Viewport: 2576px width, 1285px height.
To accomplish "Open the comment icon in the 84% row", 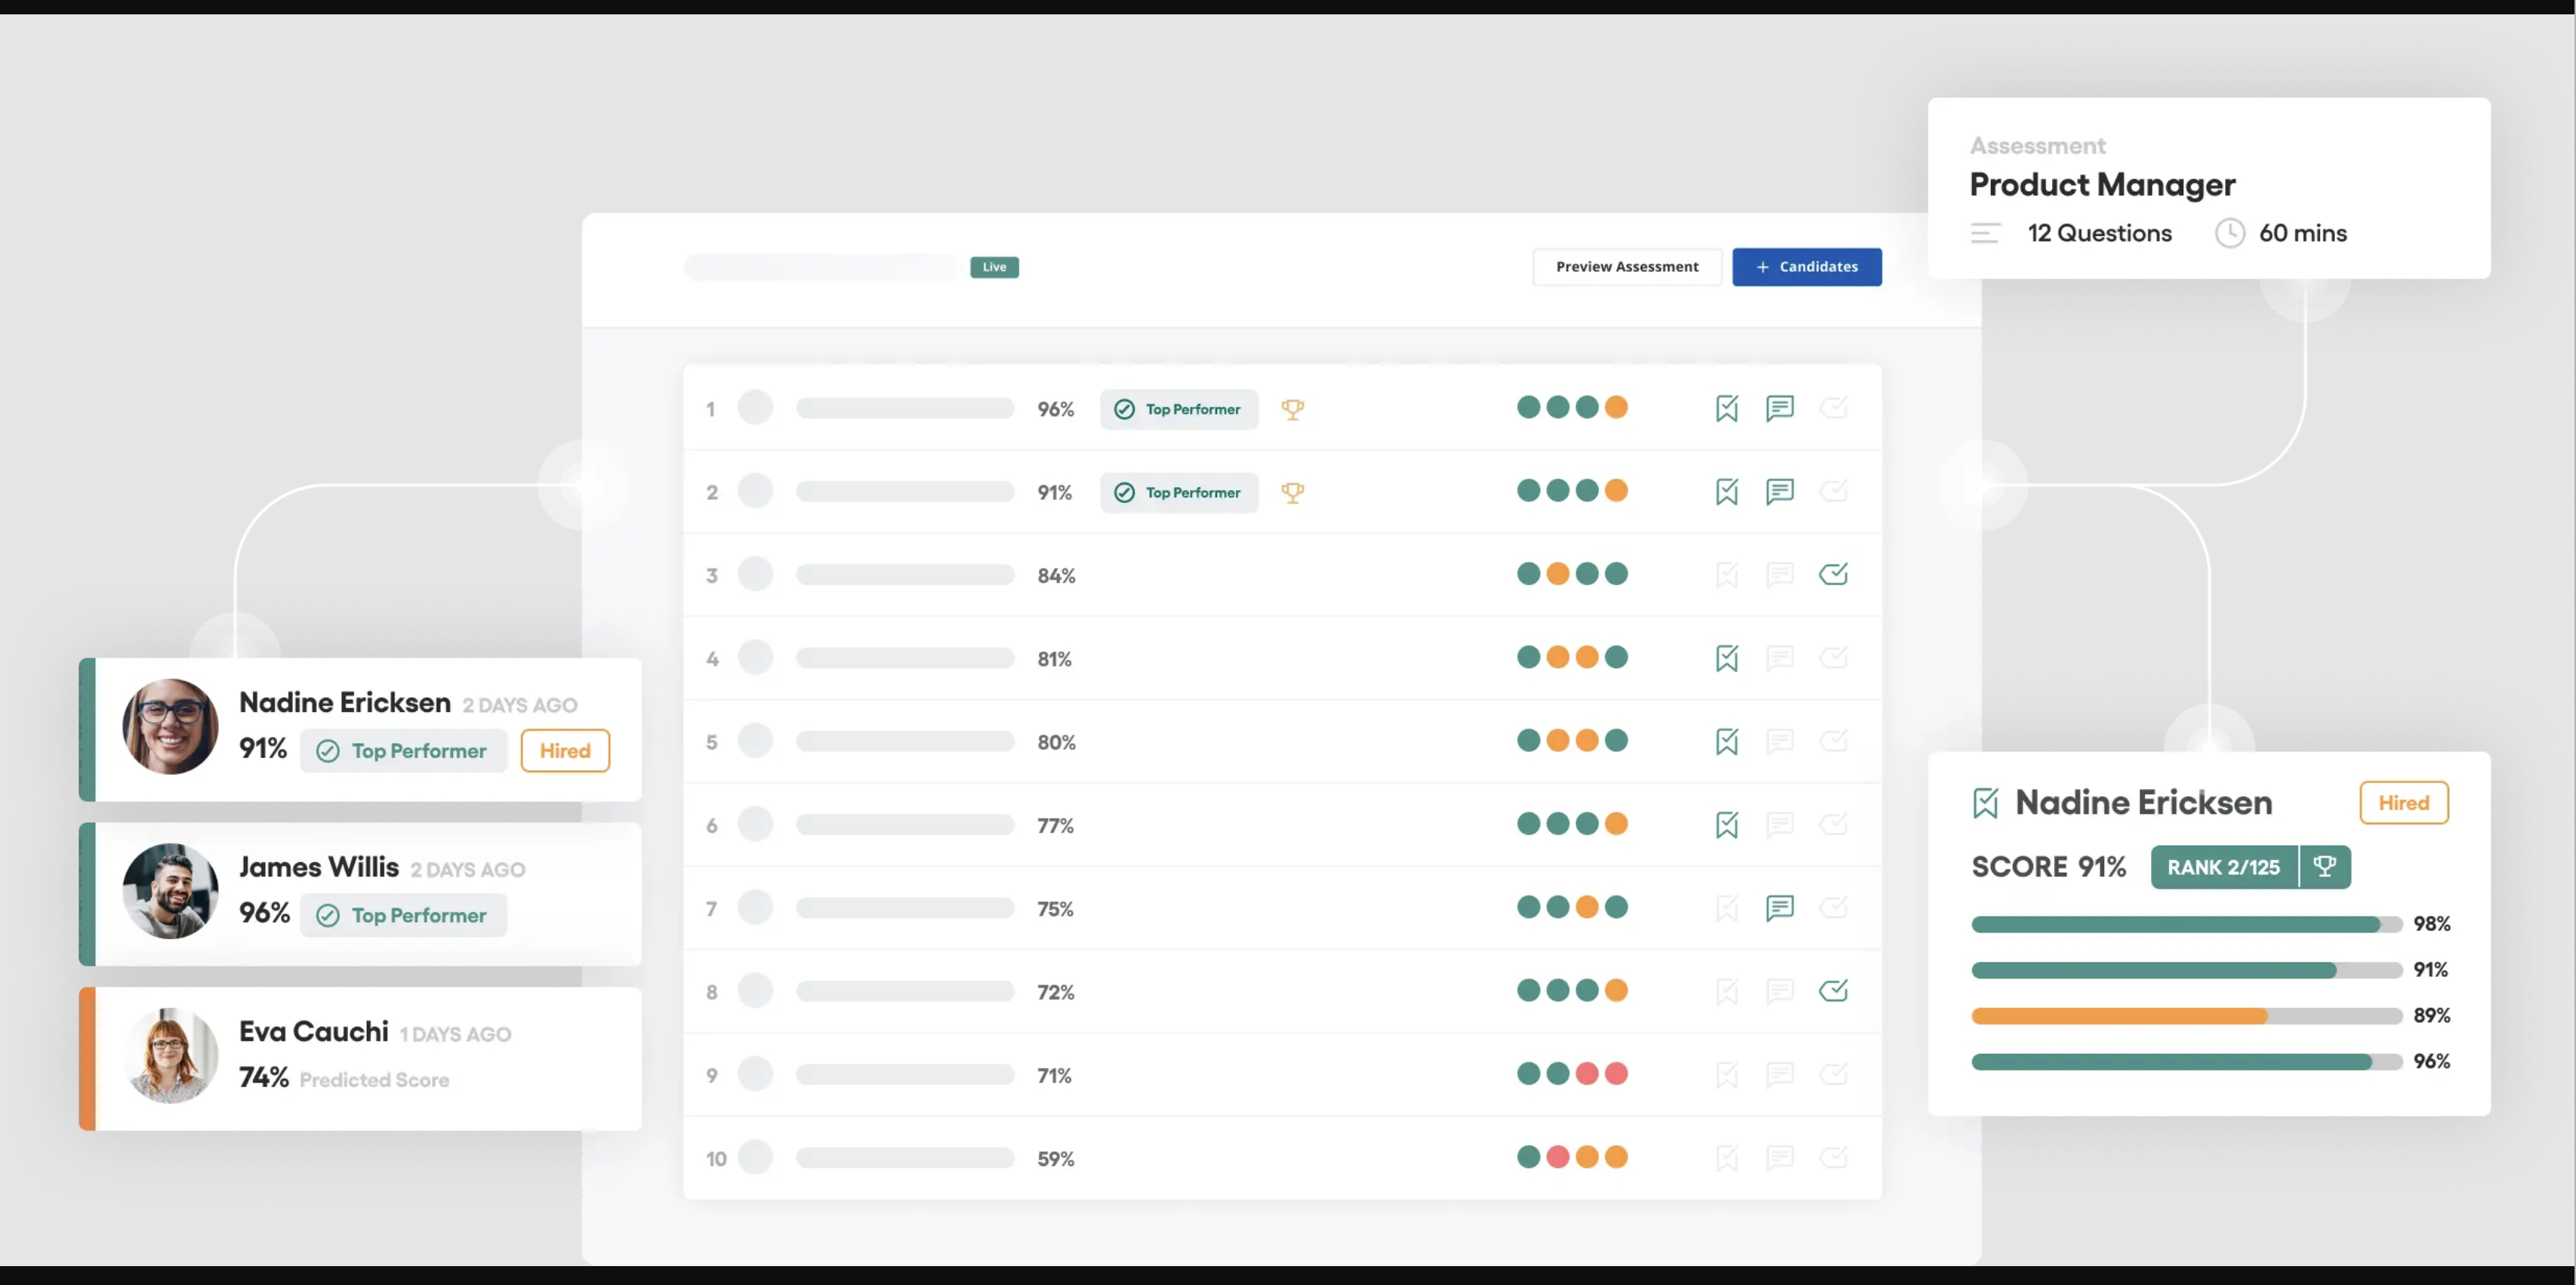I will click(1780, 575).
